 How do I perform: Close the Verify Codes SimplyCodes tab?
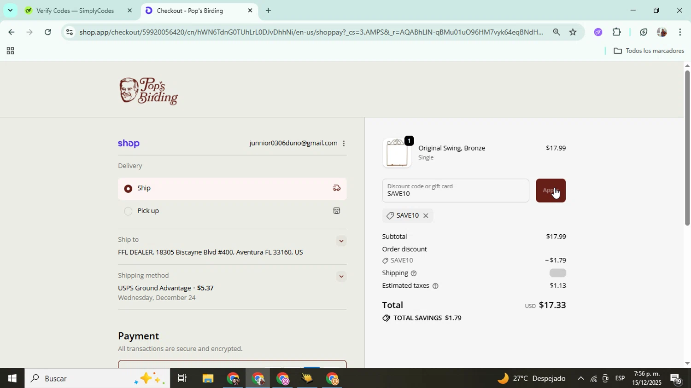pos(129,10)
